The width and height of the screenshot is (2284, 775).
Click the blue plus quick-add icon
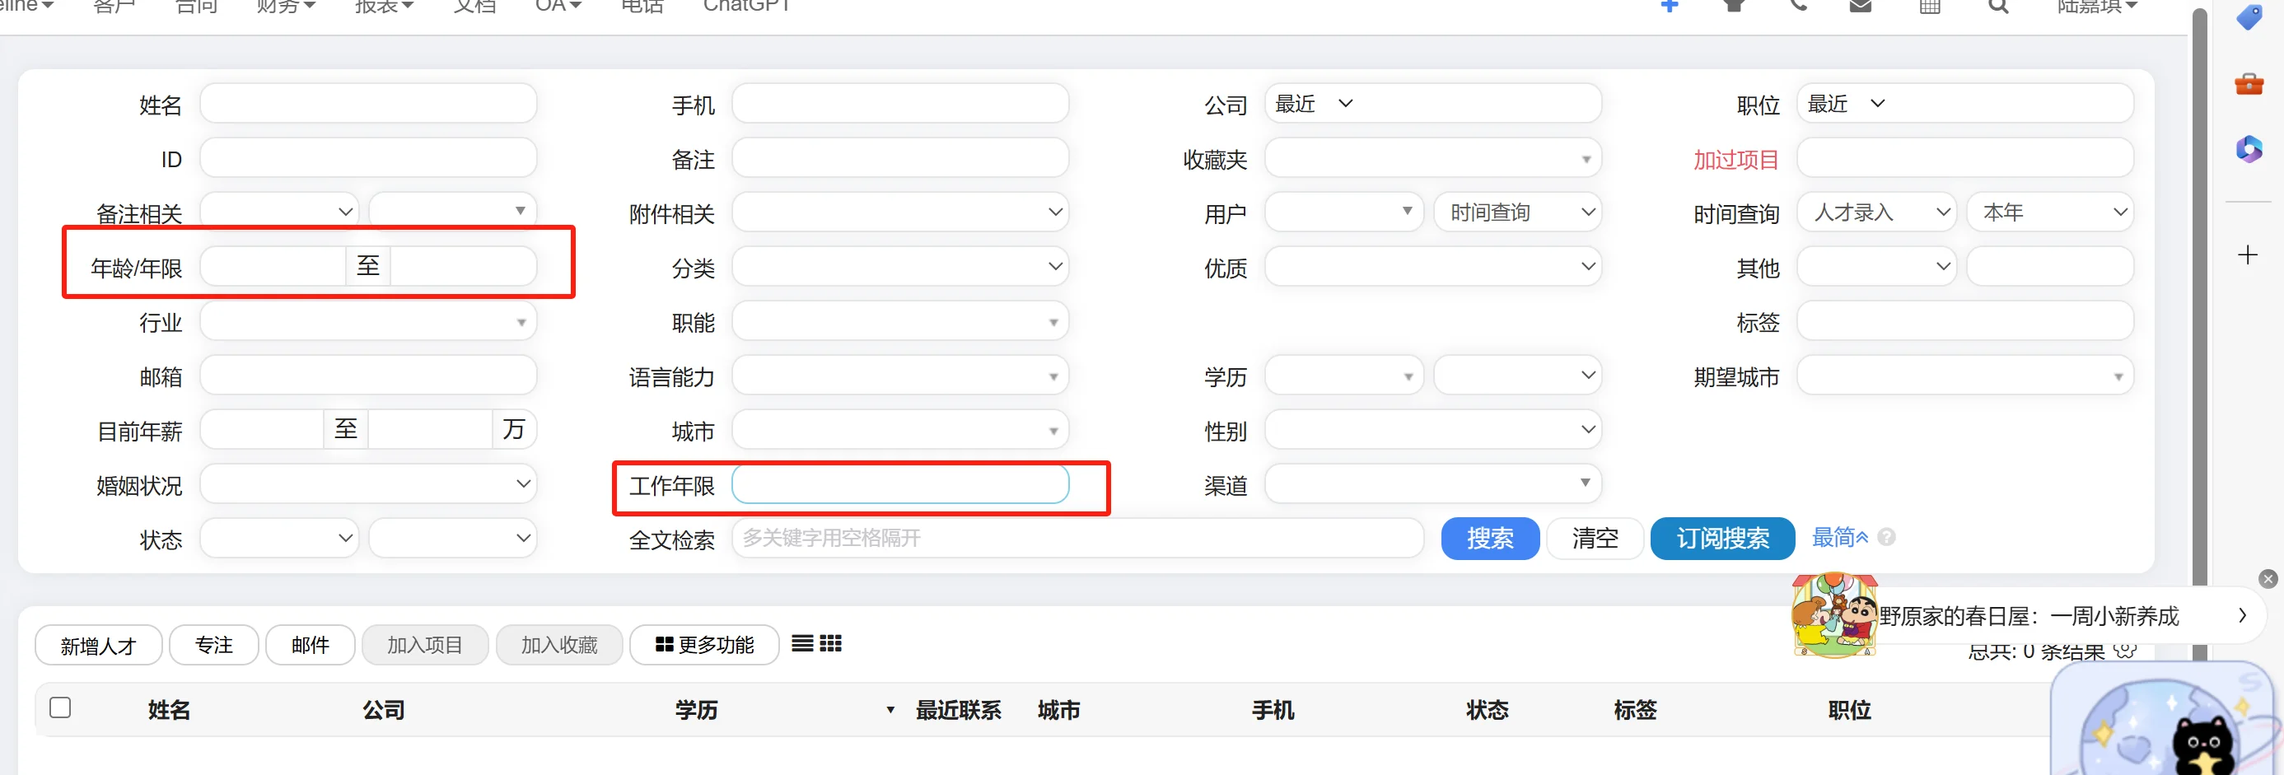(x=1670, y=7)
